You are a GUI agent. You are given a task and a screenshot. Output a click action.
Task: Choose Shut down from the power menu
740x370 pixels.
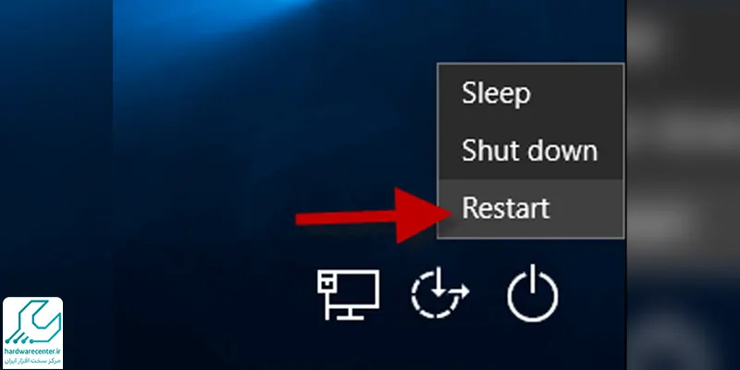click(x=531, y=151)
